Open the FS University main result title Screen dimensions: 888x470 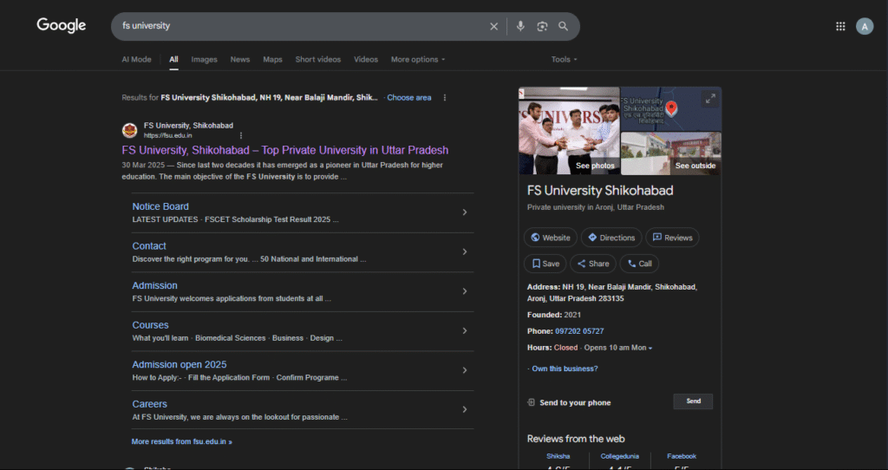pos(285,150)
